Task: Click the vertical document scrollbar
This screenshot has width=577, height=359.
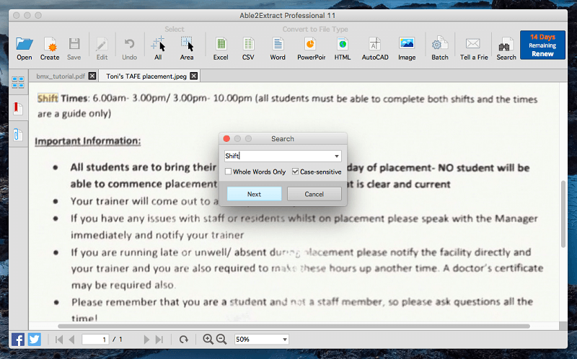Action: [563, 214]
